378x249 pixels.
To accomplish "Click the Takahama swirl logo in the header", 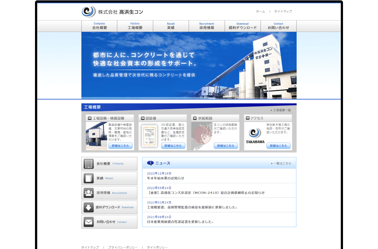I will point(88,11).
